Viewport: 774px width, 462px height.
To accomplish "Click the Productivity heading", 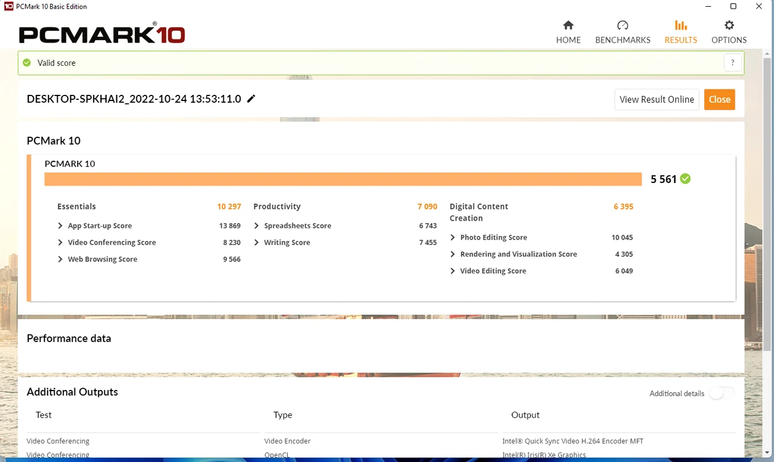I will pos(276,206).
